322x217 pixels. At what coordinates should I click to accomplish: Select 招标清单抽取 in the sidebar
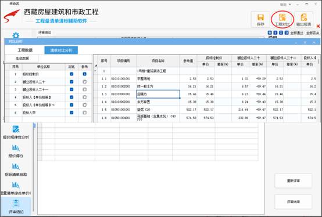pos(16,169)
